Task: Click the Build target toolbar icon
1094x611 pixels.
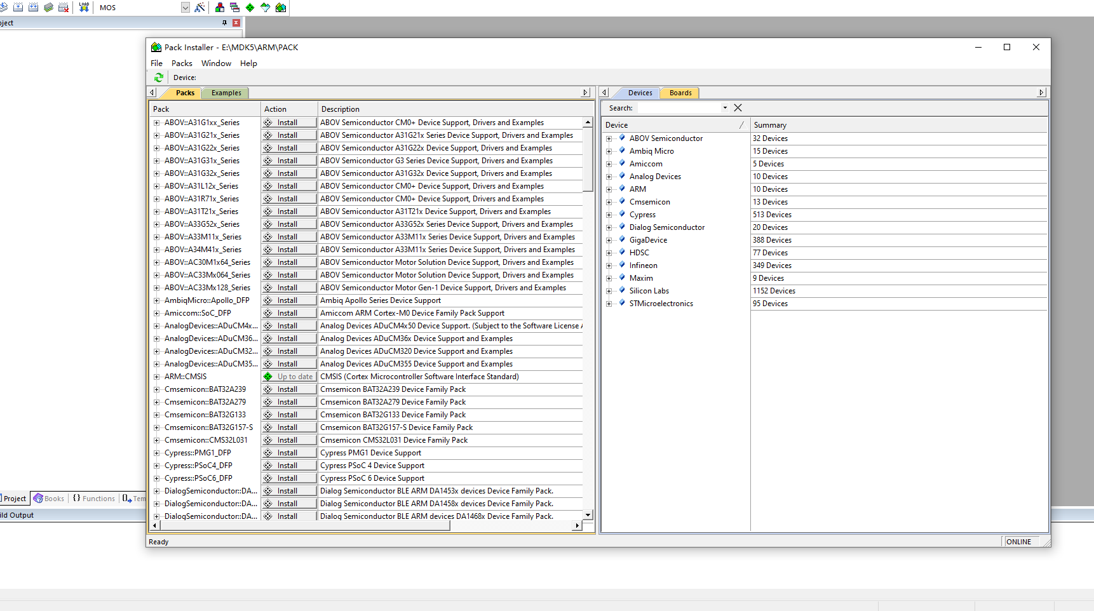Action: (x=18, y=8)
